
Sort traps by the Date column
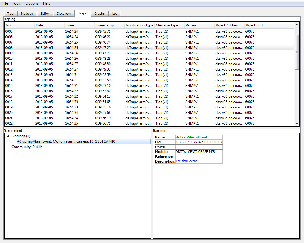tap(39, 25)
